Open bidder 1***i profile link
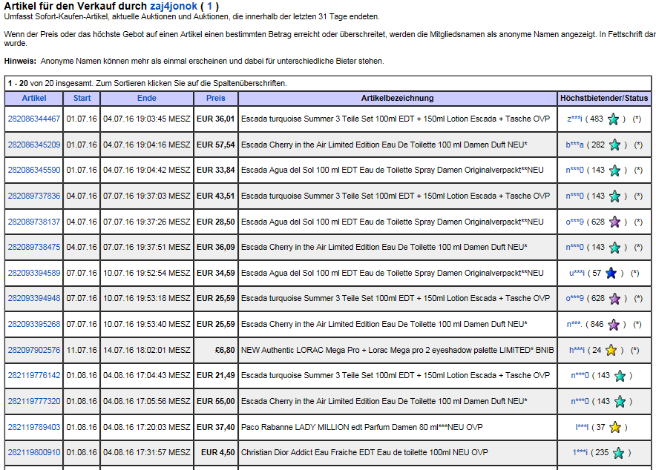The image size is (656, 470). 580,452
